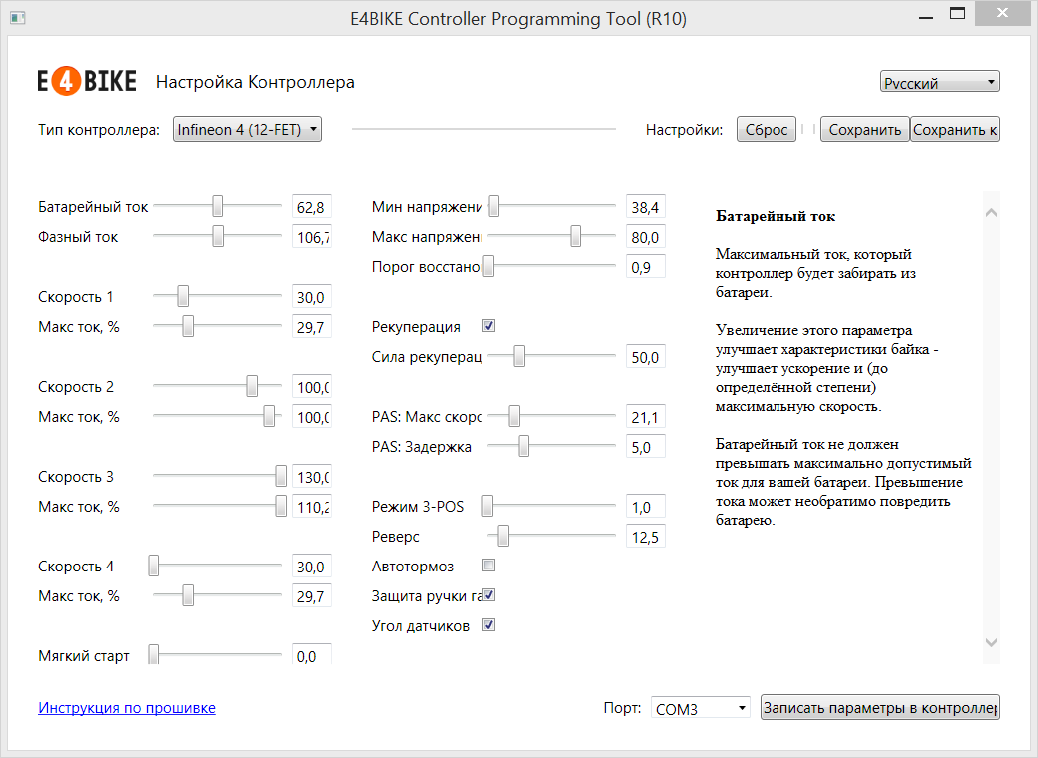Screen dimensions: 1038x758
Task: Click the Фазный ток value field
Action: (312, 237)
